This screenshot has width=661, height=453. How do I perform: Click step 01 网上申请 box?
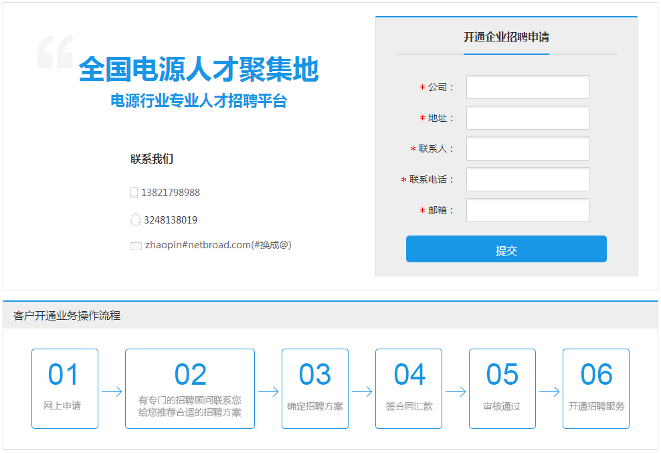coord(65,389)
